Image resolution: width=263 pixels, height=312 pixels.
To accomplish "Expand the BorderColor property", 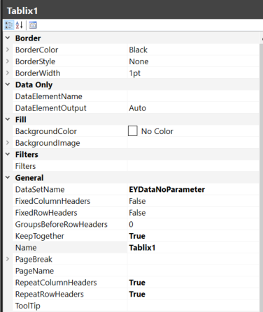I will click(8, 50).
